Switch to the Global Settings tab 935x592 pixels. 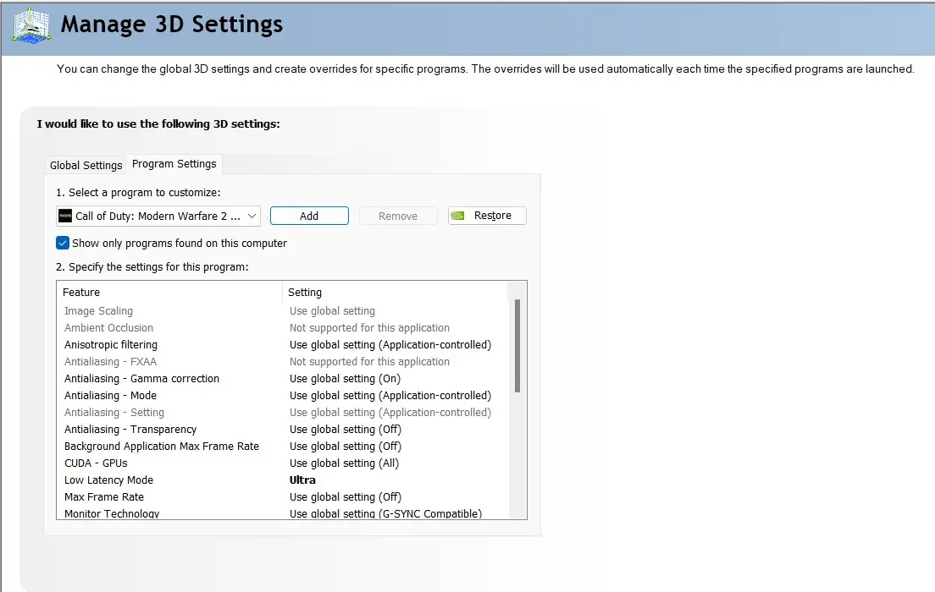click(x=85, y=164)
